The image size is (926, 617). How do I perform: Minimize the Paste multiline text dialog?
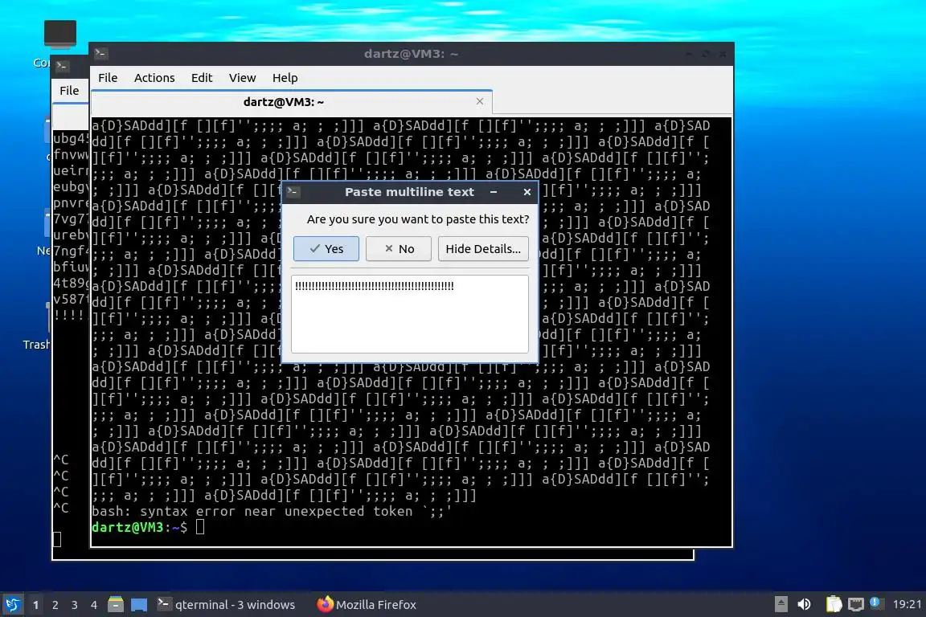494,192
